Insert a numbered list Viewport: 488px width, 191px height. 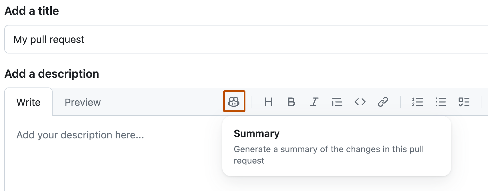click(418, 102)
